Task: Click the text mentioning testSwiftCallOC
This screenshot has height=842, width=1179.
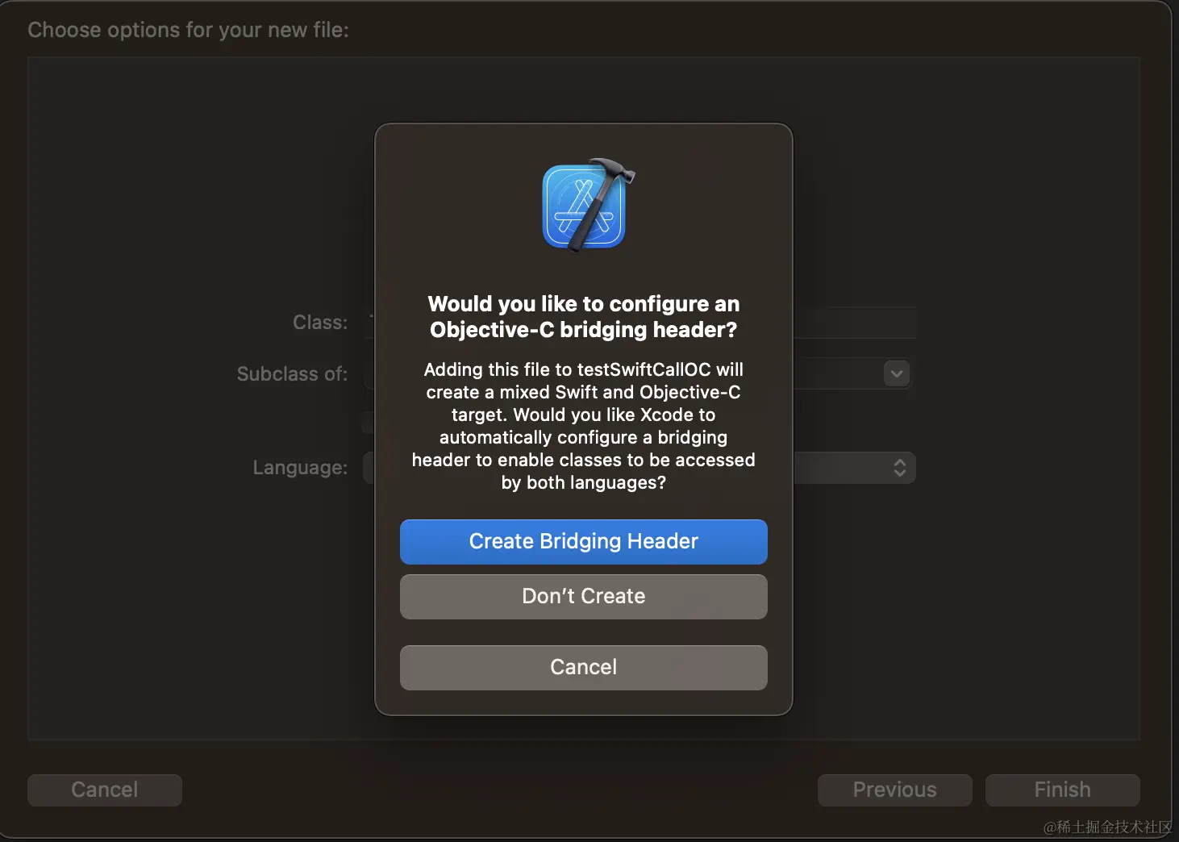Action: [583, 426]
